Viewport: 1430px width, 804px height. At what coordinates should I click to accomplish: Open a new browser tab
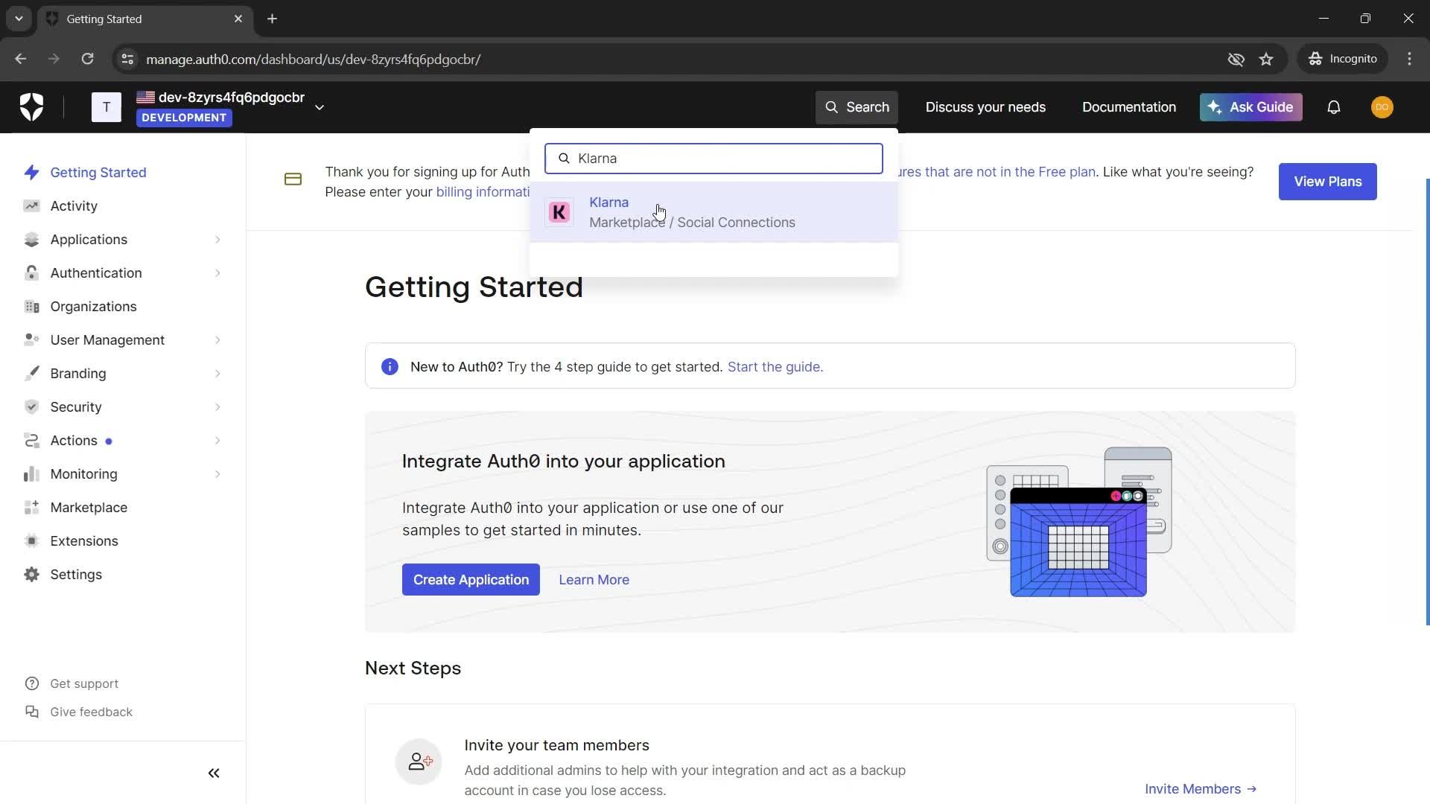[272, 19]
